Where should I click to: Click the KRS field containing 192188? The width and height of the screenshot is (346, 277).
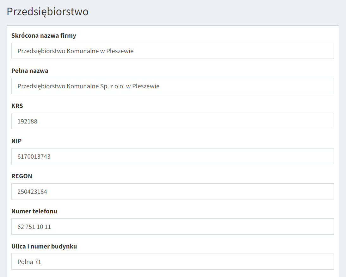point(172,121)
